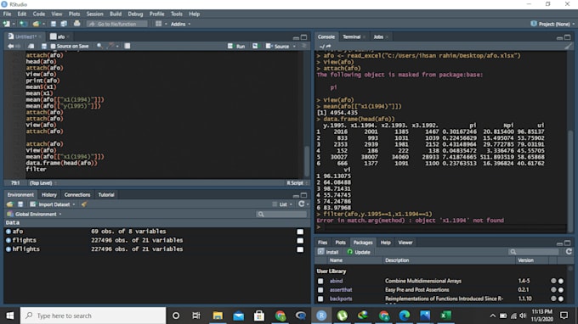Screen dimensions: 578x324
Task: Switch to the History tab
Action: click(x=49, y=194)
